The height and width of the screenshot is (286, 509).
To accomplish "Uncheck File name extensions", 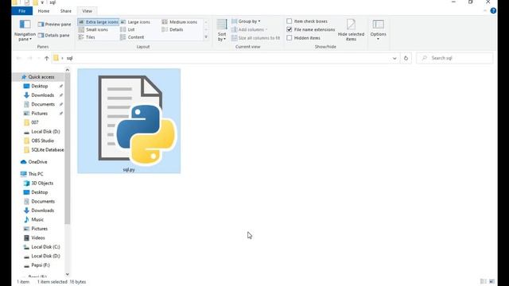I will pyautogui.click(x=289, y=29).
